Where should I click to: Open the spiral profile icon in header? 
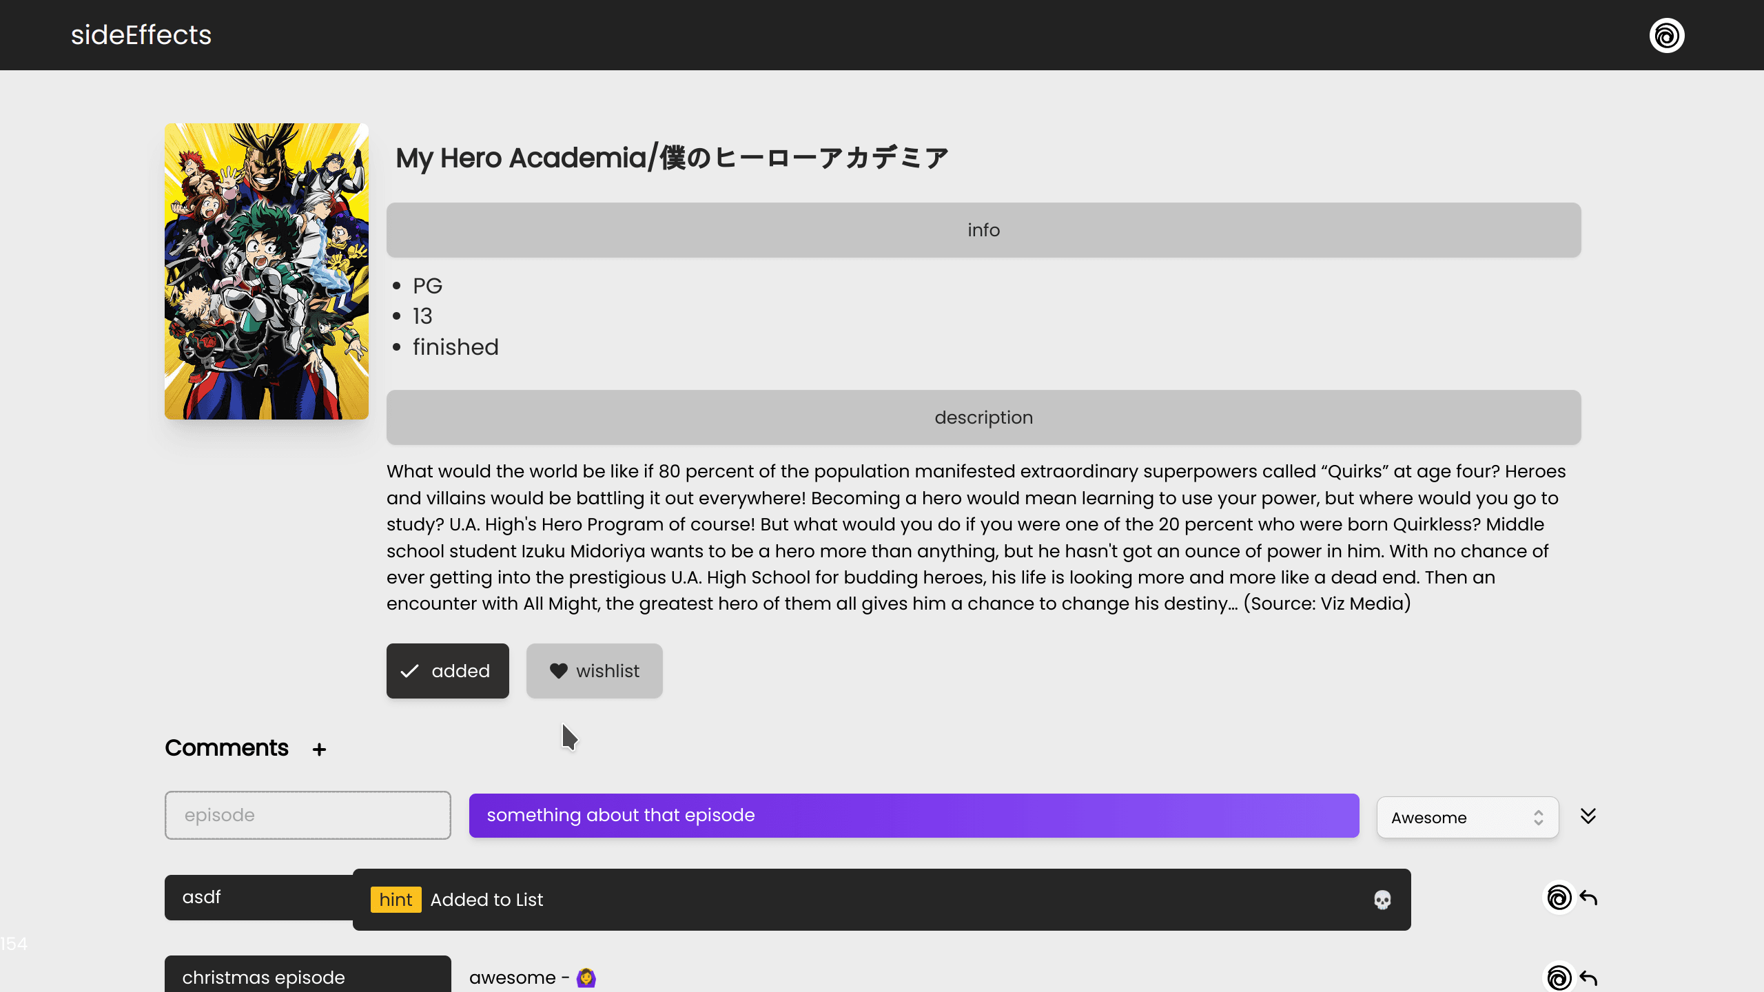click(1667, 35)
